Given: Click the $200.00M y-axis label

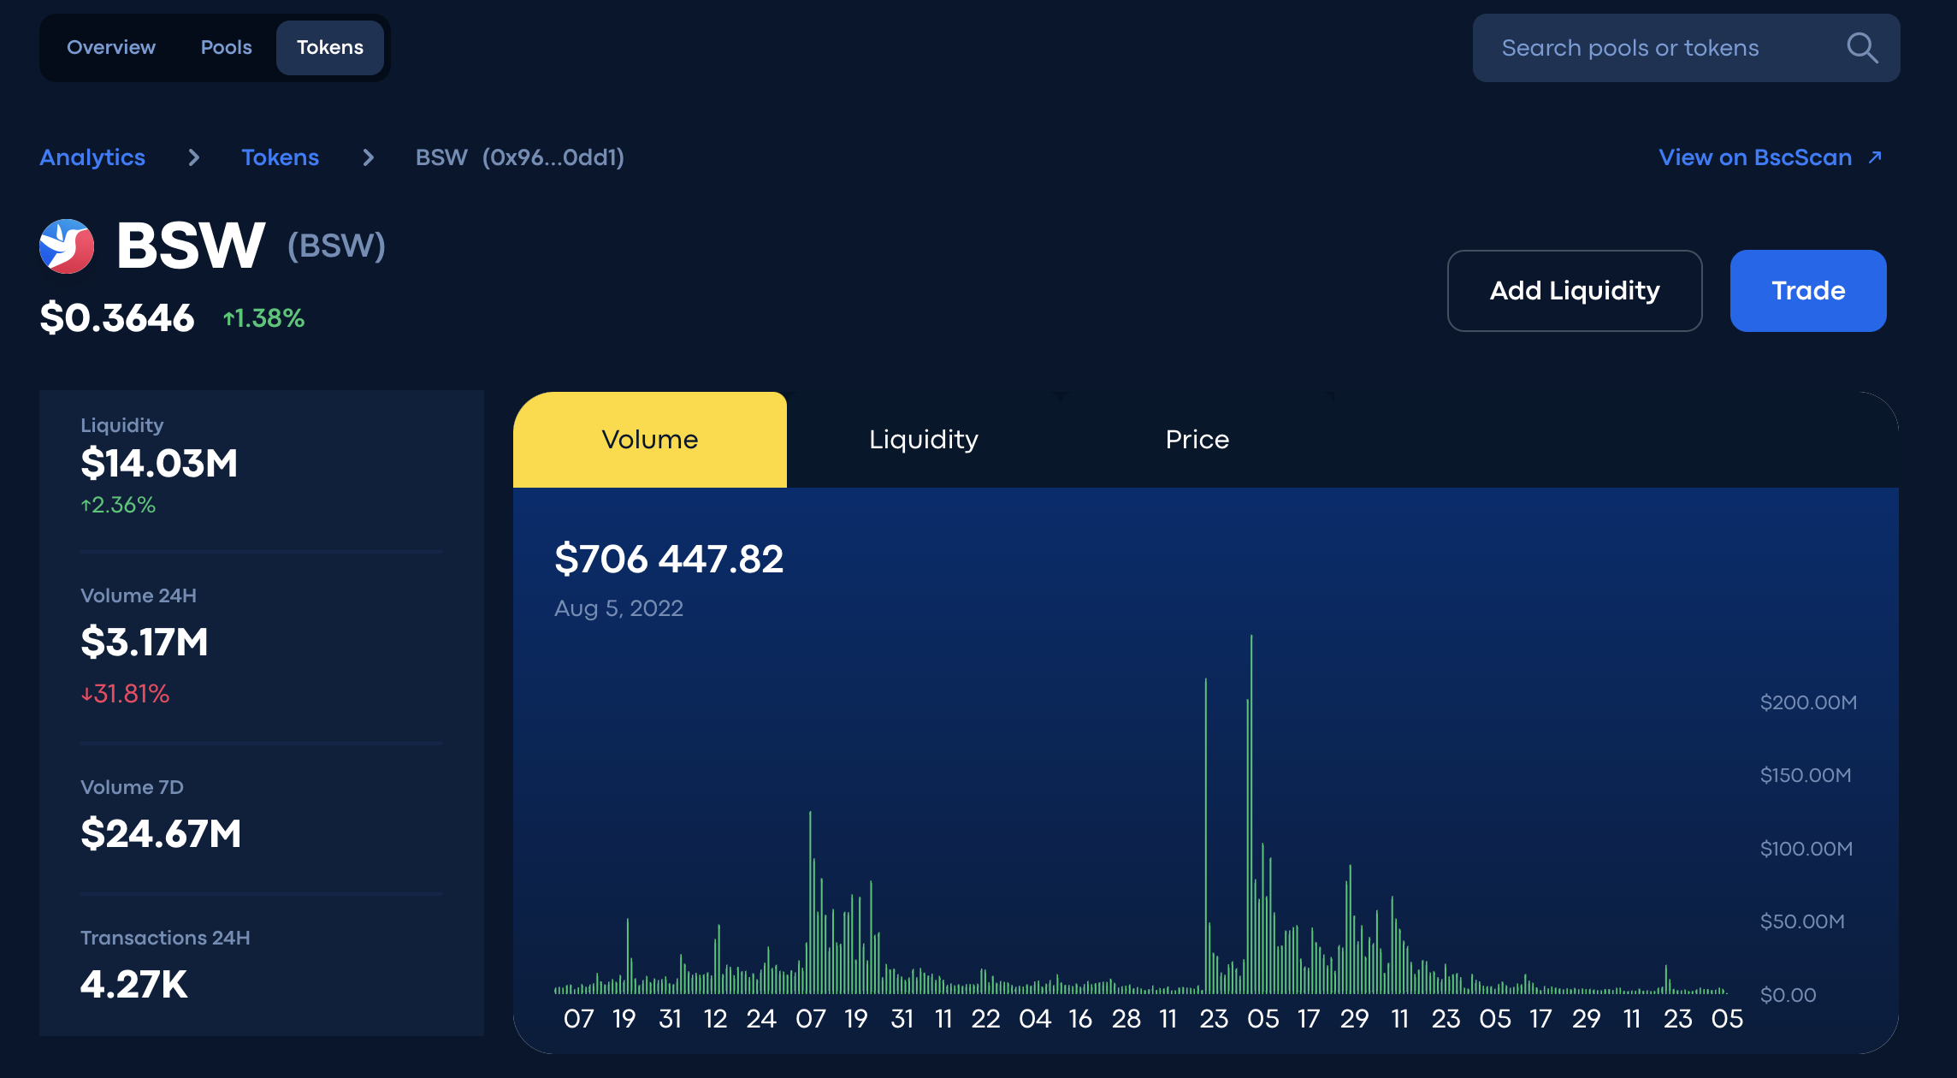Looking at the screenshot, I should point(1808,702).
